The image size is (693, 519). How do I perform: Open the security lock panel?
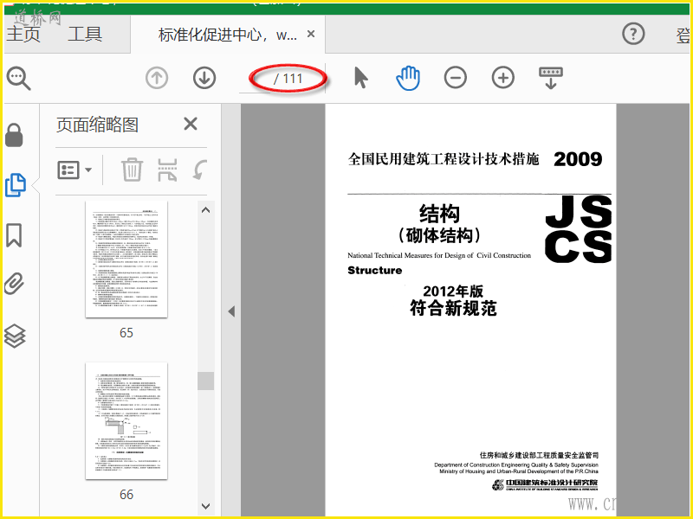pos(14,135)
